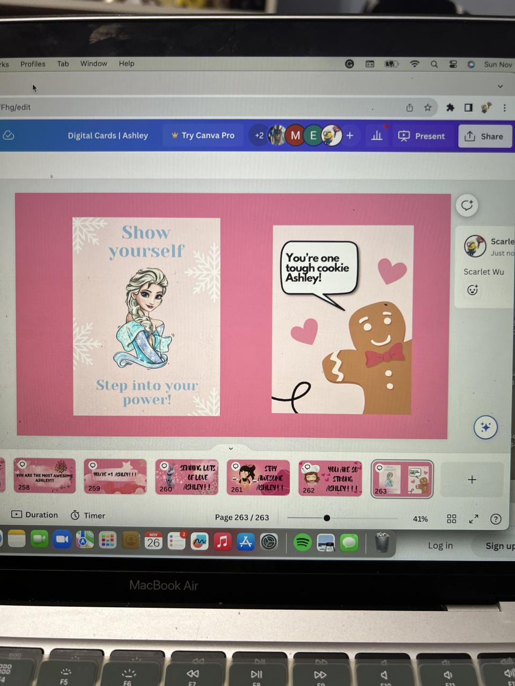Open the Canva analytics chart icon
The height and width of the screenshot is (686, 515).
[x=377, y=136]
